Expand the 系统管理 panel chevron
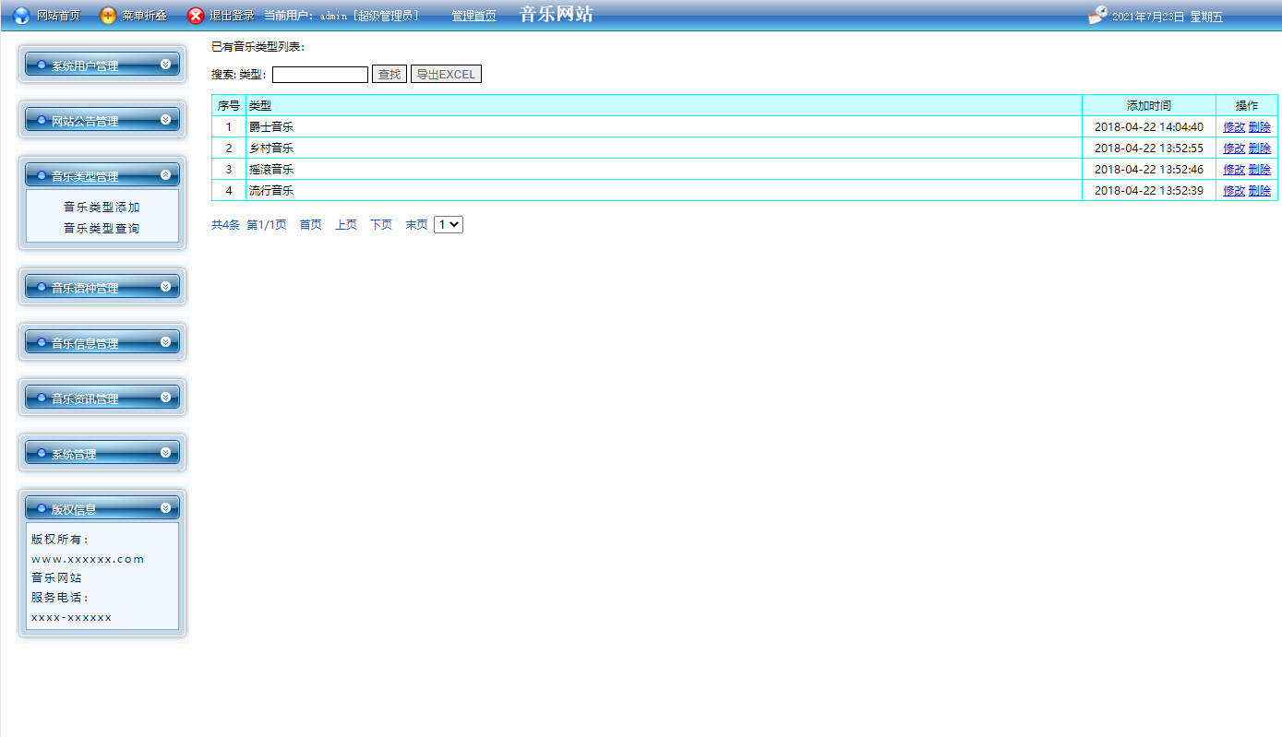Viewport: 1282px width, 737px height. [x=165, y=452]
